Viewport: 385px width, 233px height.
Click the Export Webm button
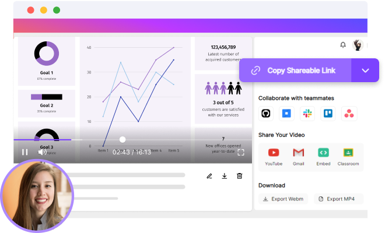click(x=283, y=199)
